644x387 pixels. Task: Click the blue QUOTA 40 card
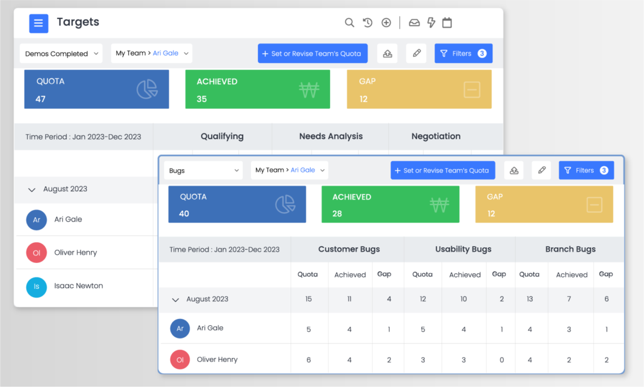(237, 205)
